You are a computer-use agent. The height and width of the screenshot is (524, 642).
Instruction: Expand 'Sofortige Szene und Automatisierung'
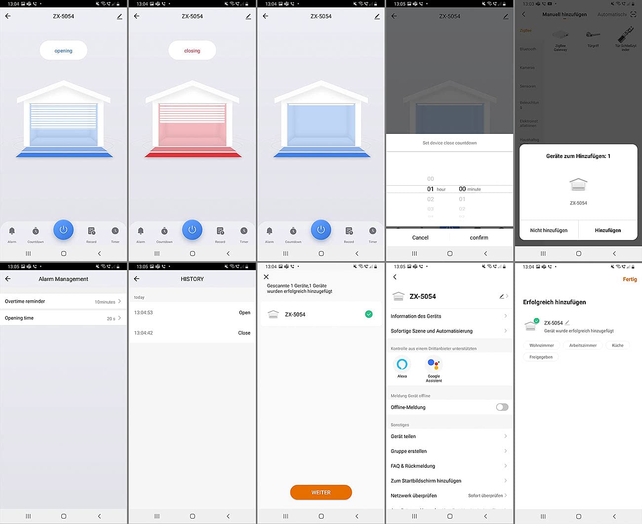(x=449, y=331)
